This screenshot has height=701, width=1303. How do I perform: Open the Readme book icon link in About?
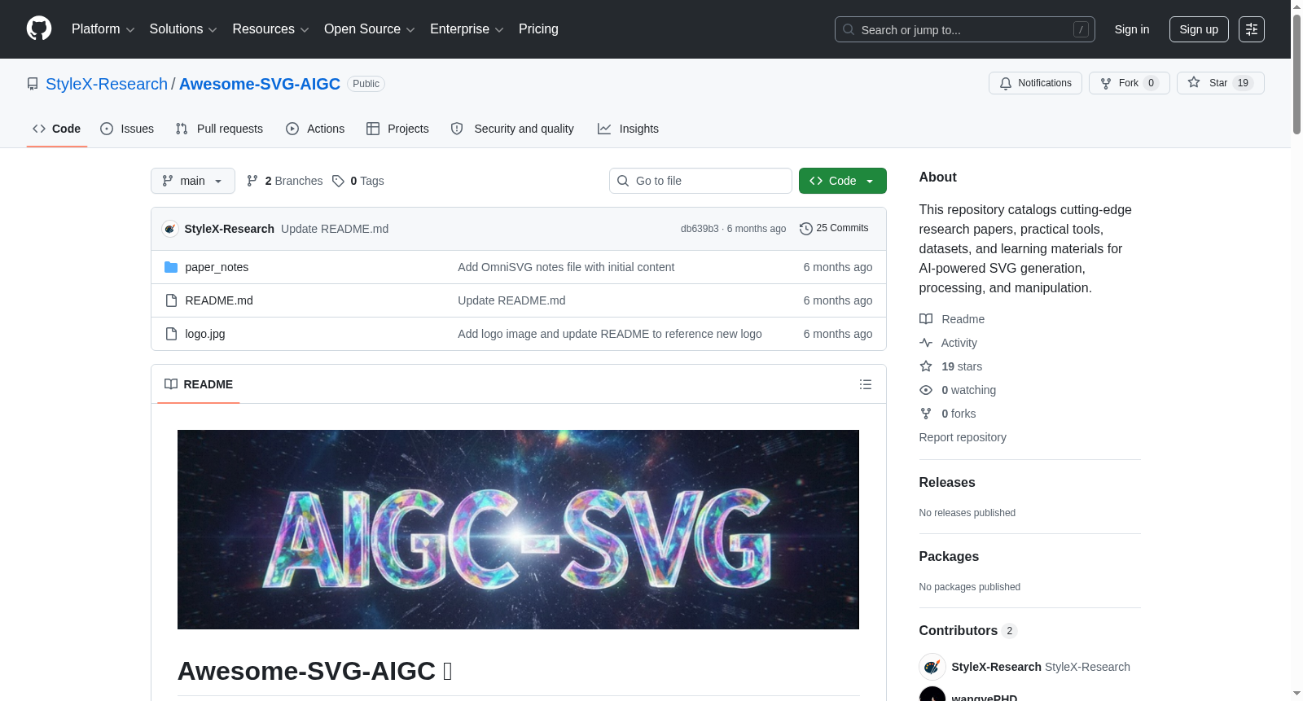coord(926,319)
